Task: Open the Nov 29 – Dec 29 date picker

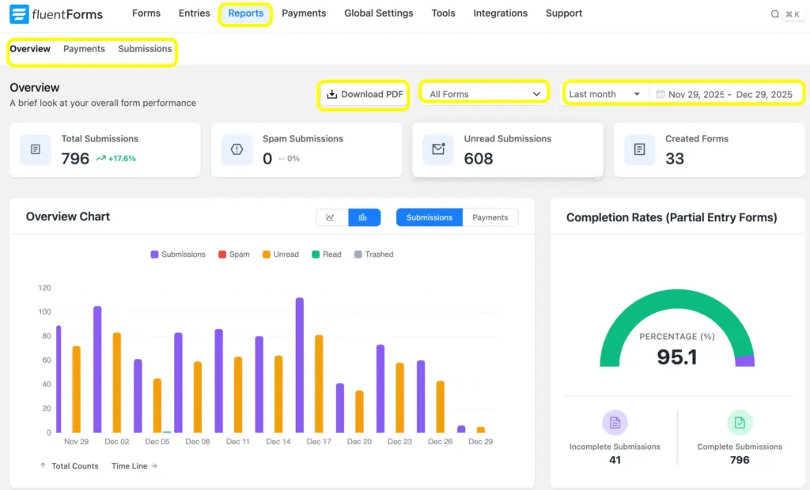Action: pos(726,93)
